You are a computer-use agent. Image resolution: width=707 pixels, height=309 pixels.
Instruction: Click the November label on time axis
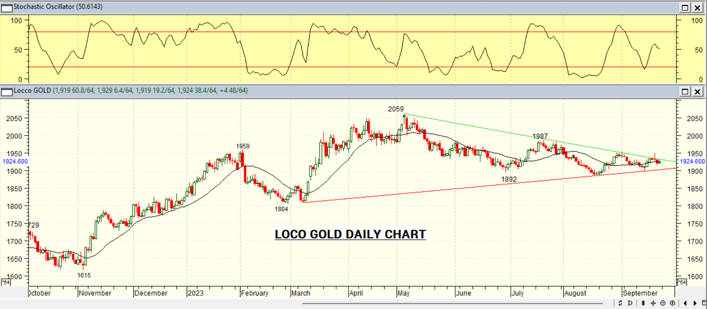(95, 293)
